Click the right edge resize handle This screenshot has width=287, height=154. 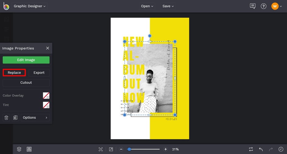point(175,78)
